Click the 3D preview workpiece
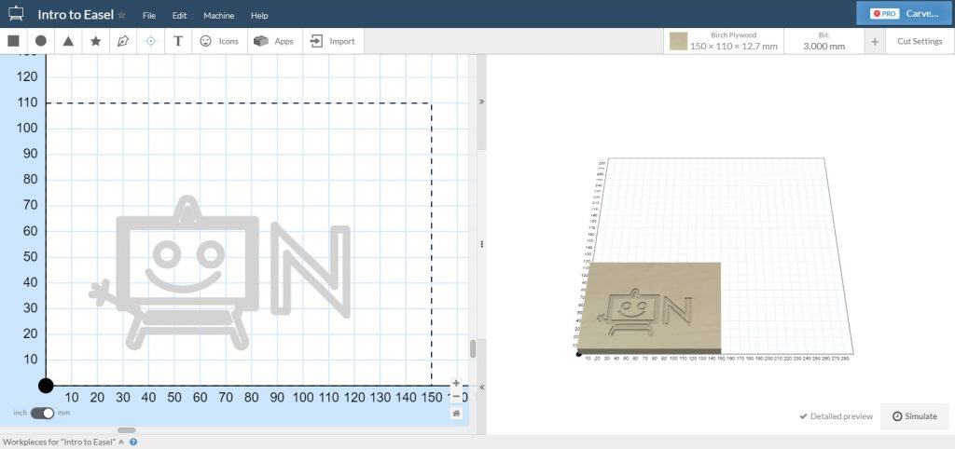 [649, 307]
